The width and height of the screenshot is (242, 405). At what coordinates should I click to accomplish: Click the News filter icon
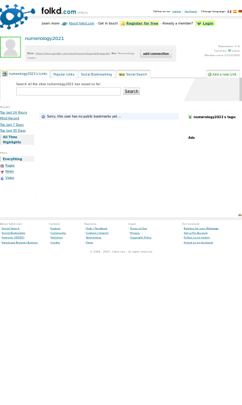pyautogui.click(x=2, y=172)
